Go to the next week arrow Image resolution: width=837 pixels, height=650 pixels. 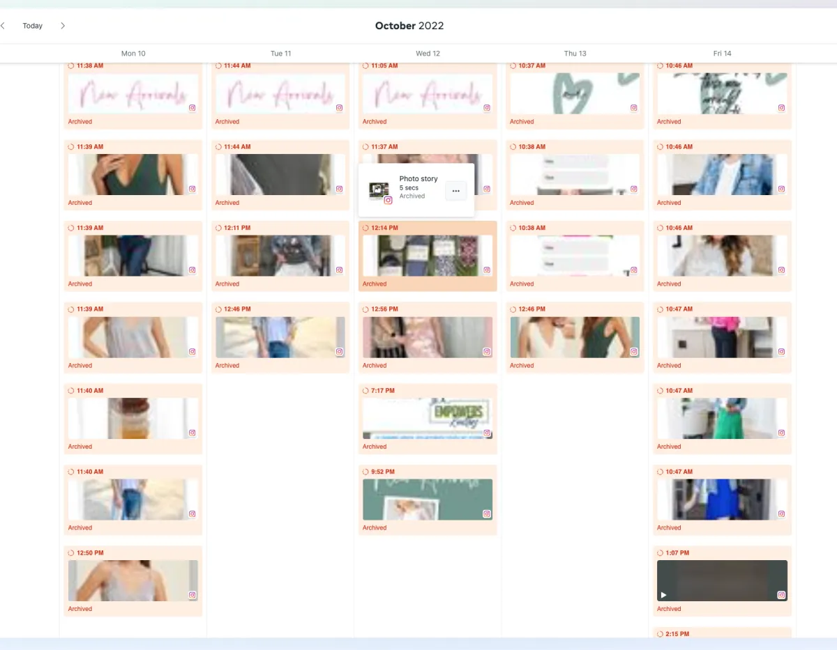[63, 26]
